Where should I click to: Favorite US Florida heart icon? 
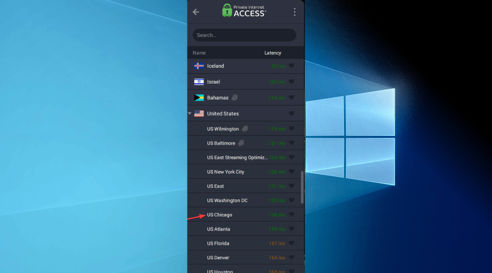pos(291,243)
